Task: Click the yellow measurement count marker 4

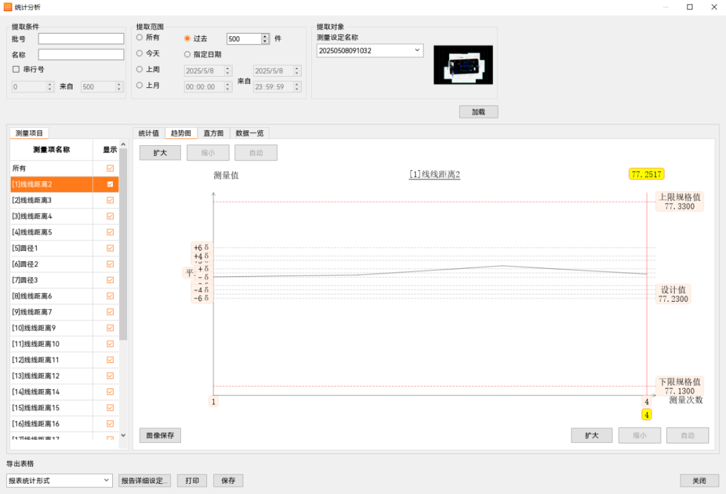Action: pos(647,415)
